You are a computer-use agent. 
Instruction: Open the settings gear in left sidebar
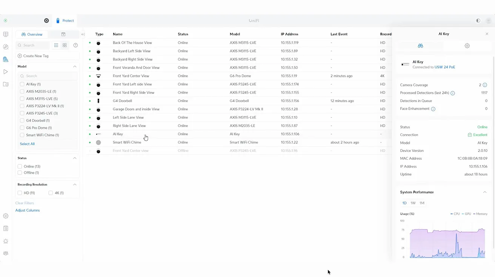point(6,216)
